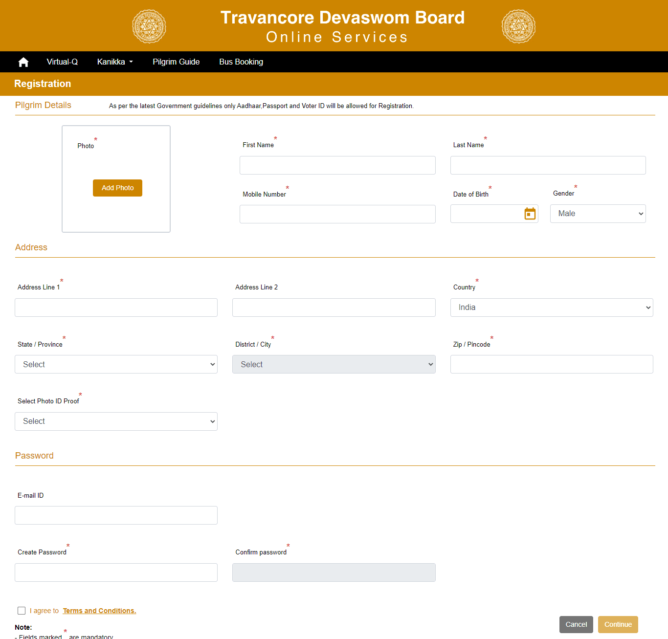The width and height of the screenshot is (668, 639).
Task: Click the right Devaswom Board emblem logo
Action: (518, 26)
